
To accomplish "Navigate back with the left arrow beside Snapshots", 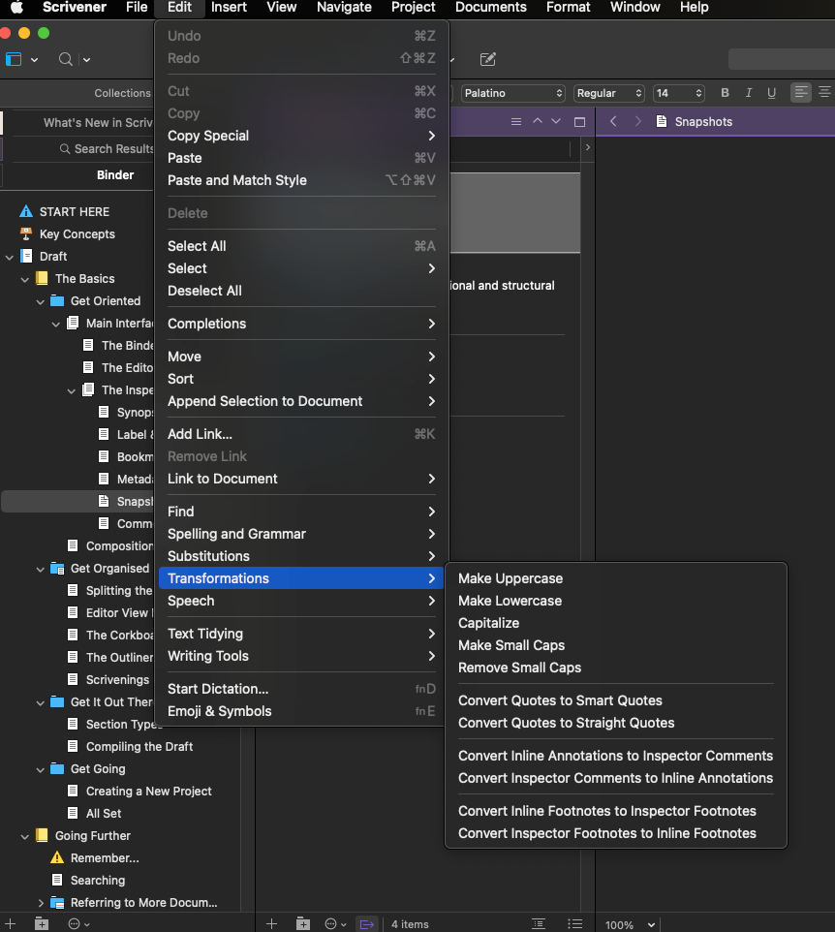I will point(613,121).
